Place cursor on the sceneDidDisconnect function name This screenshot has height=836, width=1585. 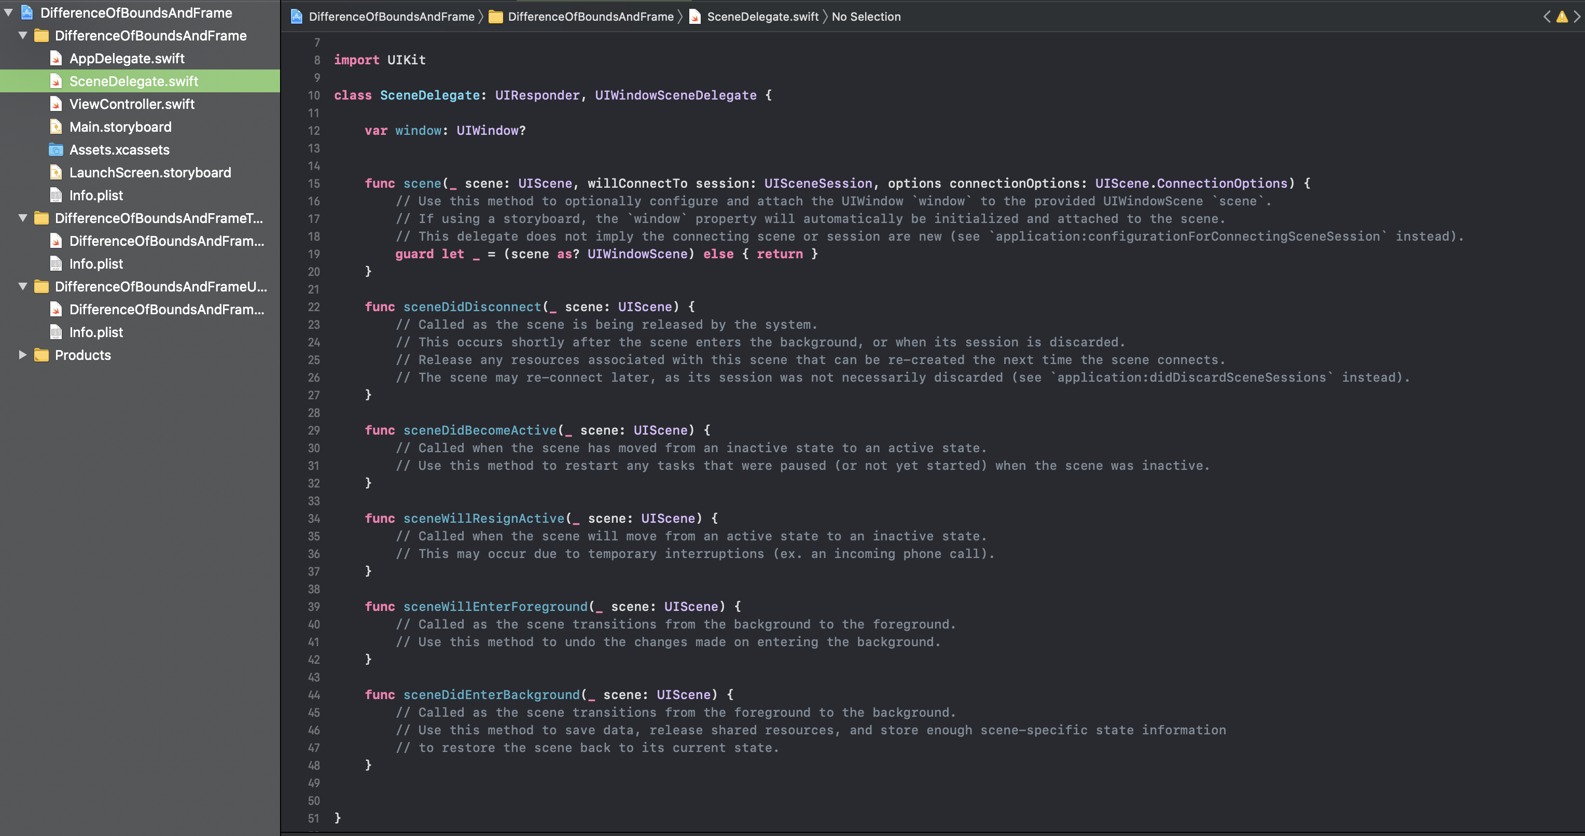coord(472,306)
